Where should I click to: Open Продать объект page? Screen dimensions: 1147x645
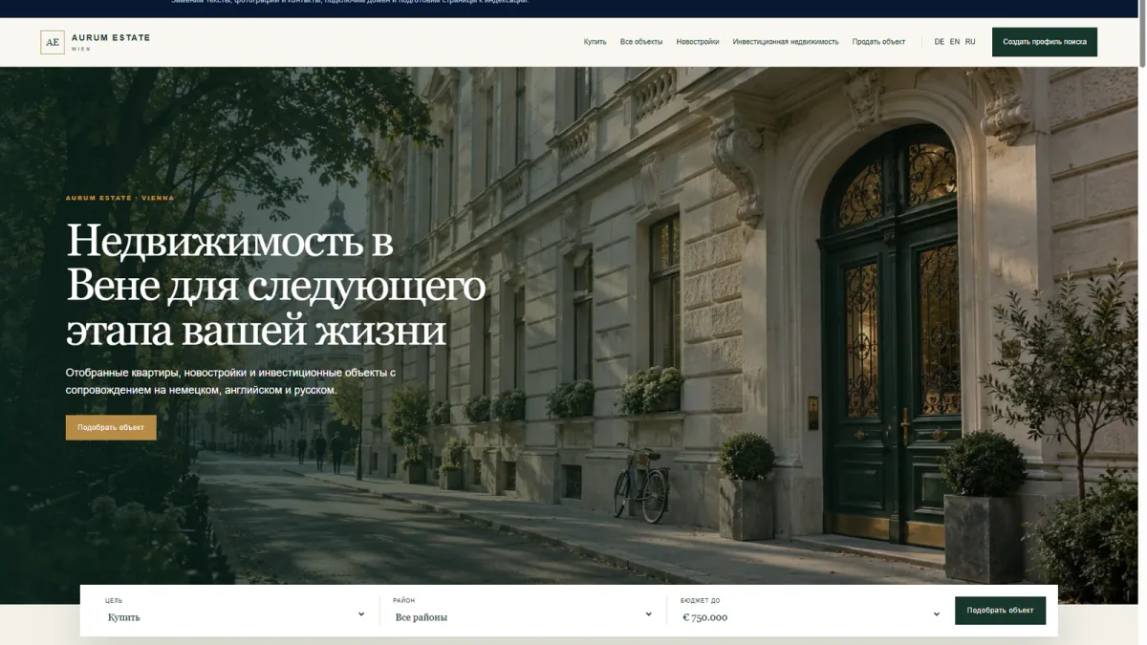[x=878, y=42]
